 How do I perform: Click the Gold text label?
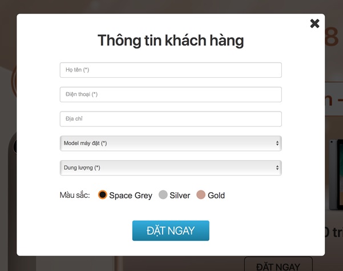pos(216,195)
